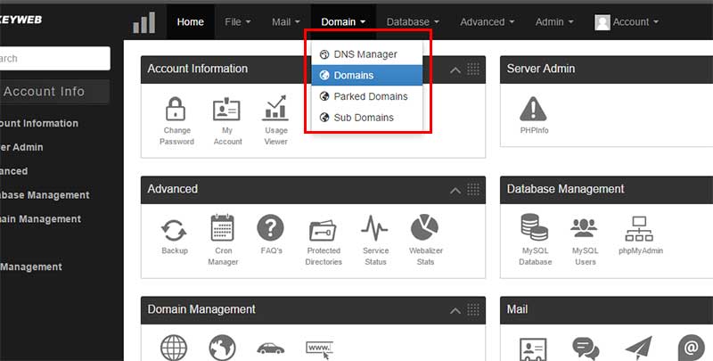This screenshot has height=361, width=713.
Task: Click the wireframe globe icon in Domain Management
Action: coord(174,348)
